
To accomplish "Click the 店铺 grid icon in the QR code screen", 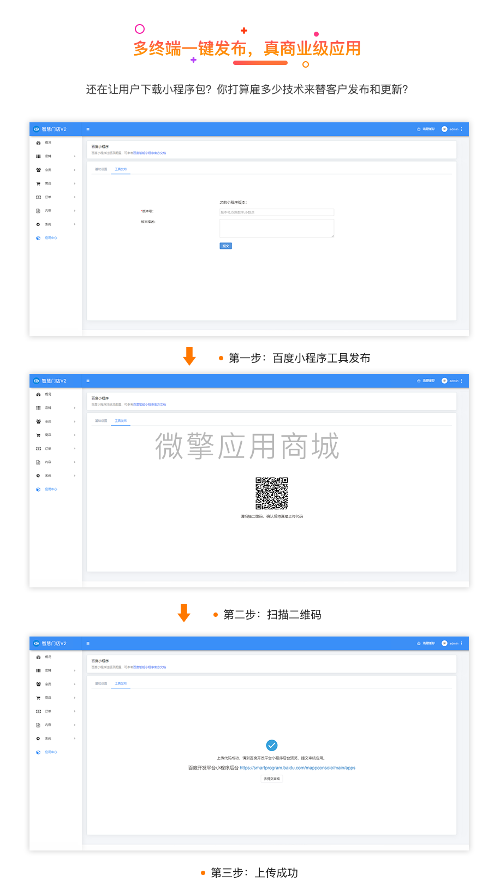I will click(38, 408).
